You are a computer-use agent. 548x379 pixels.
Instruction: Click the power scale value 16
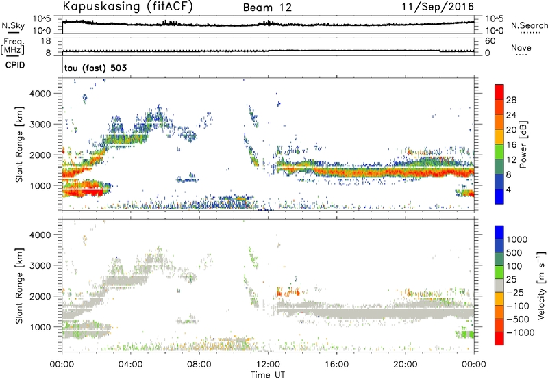511,145
